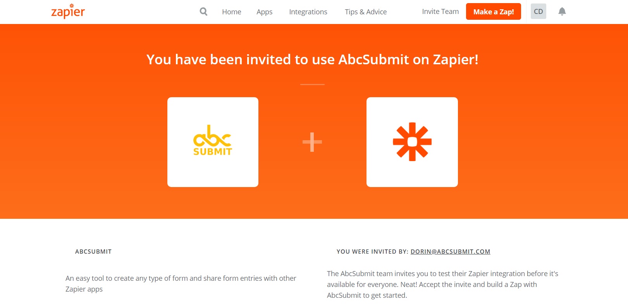Click the ABCSUBMIT section heading
The image size is (628, 304).
(93, 252)
